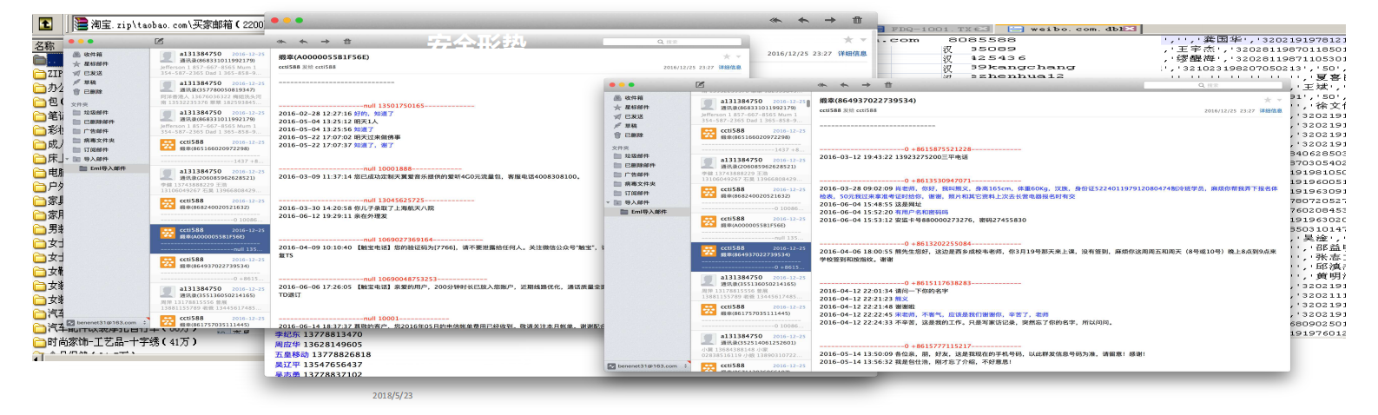Screen dimensions: 1378x415
Task: Open 已发送 in the front mail window
Action: [635, 117]
